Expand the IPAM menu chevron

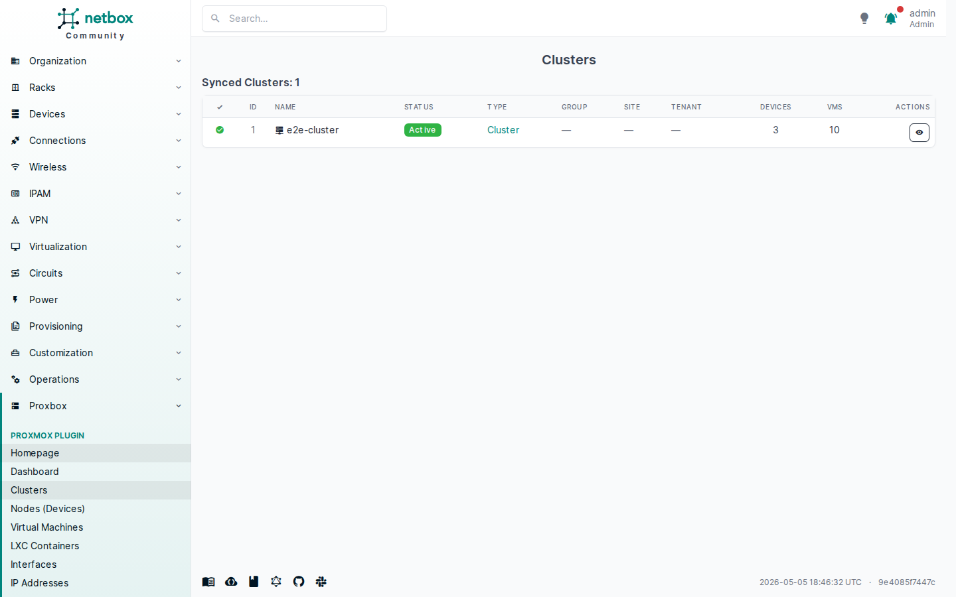pos(179,194)
